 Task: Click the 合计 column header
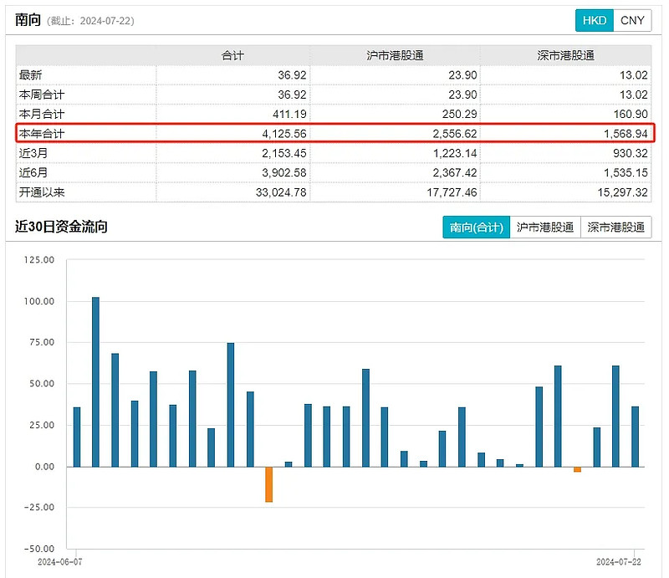point(233,55)
